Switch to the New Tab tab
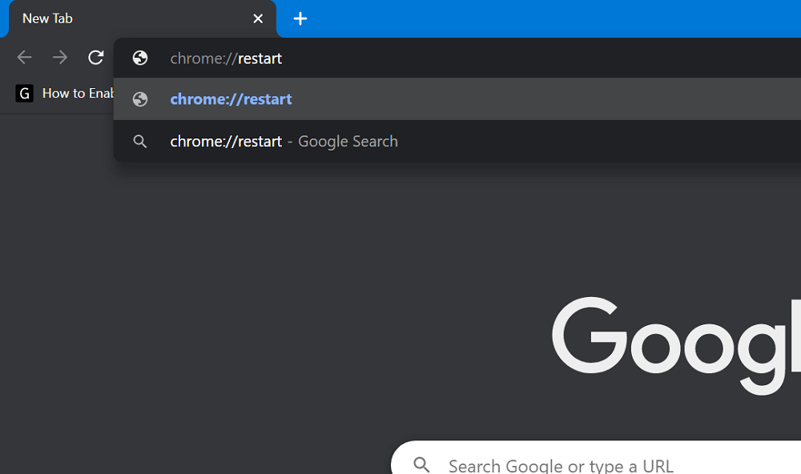The height and width of the screenshot is (474, 801). (x=142, y=19)
